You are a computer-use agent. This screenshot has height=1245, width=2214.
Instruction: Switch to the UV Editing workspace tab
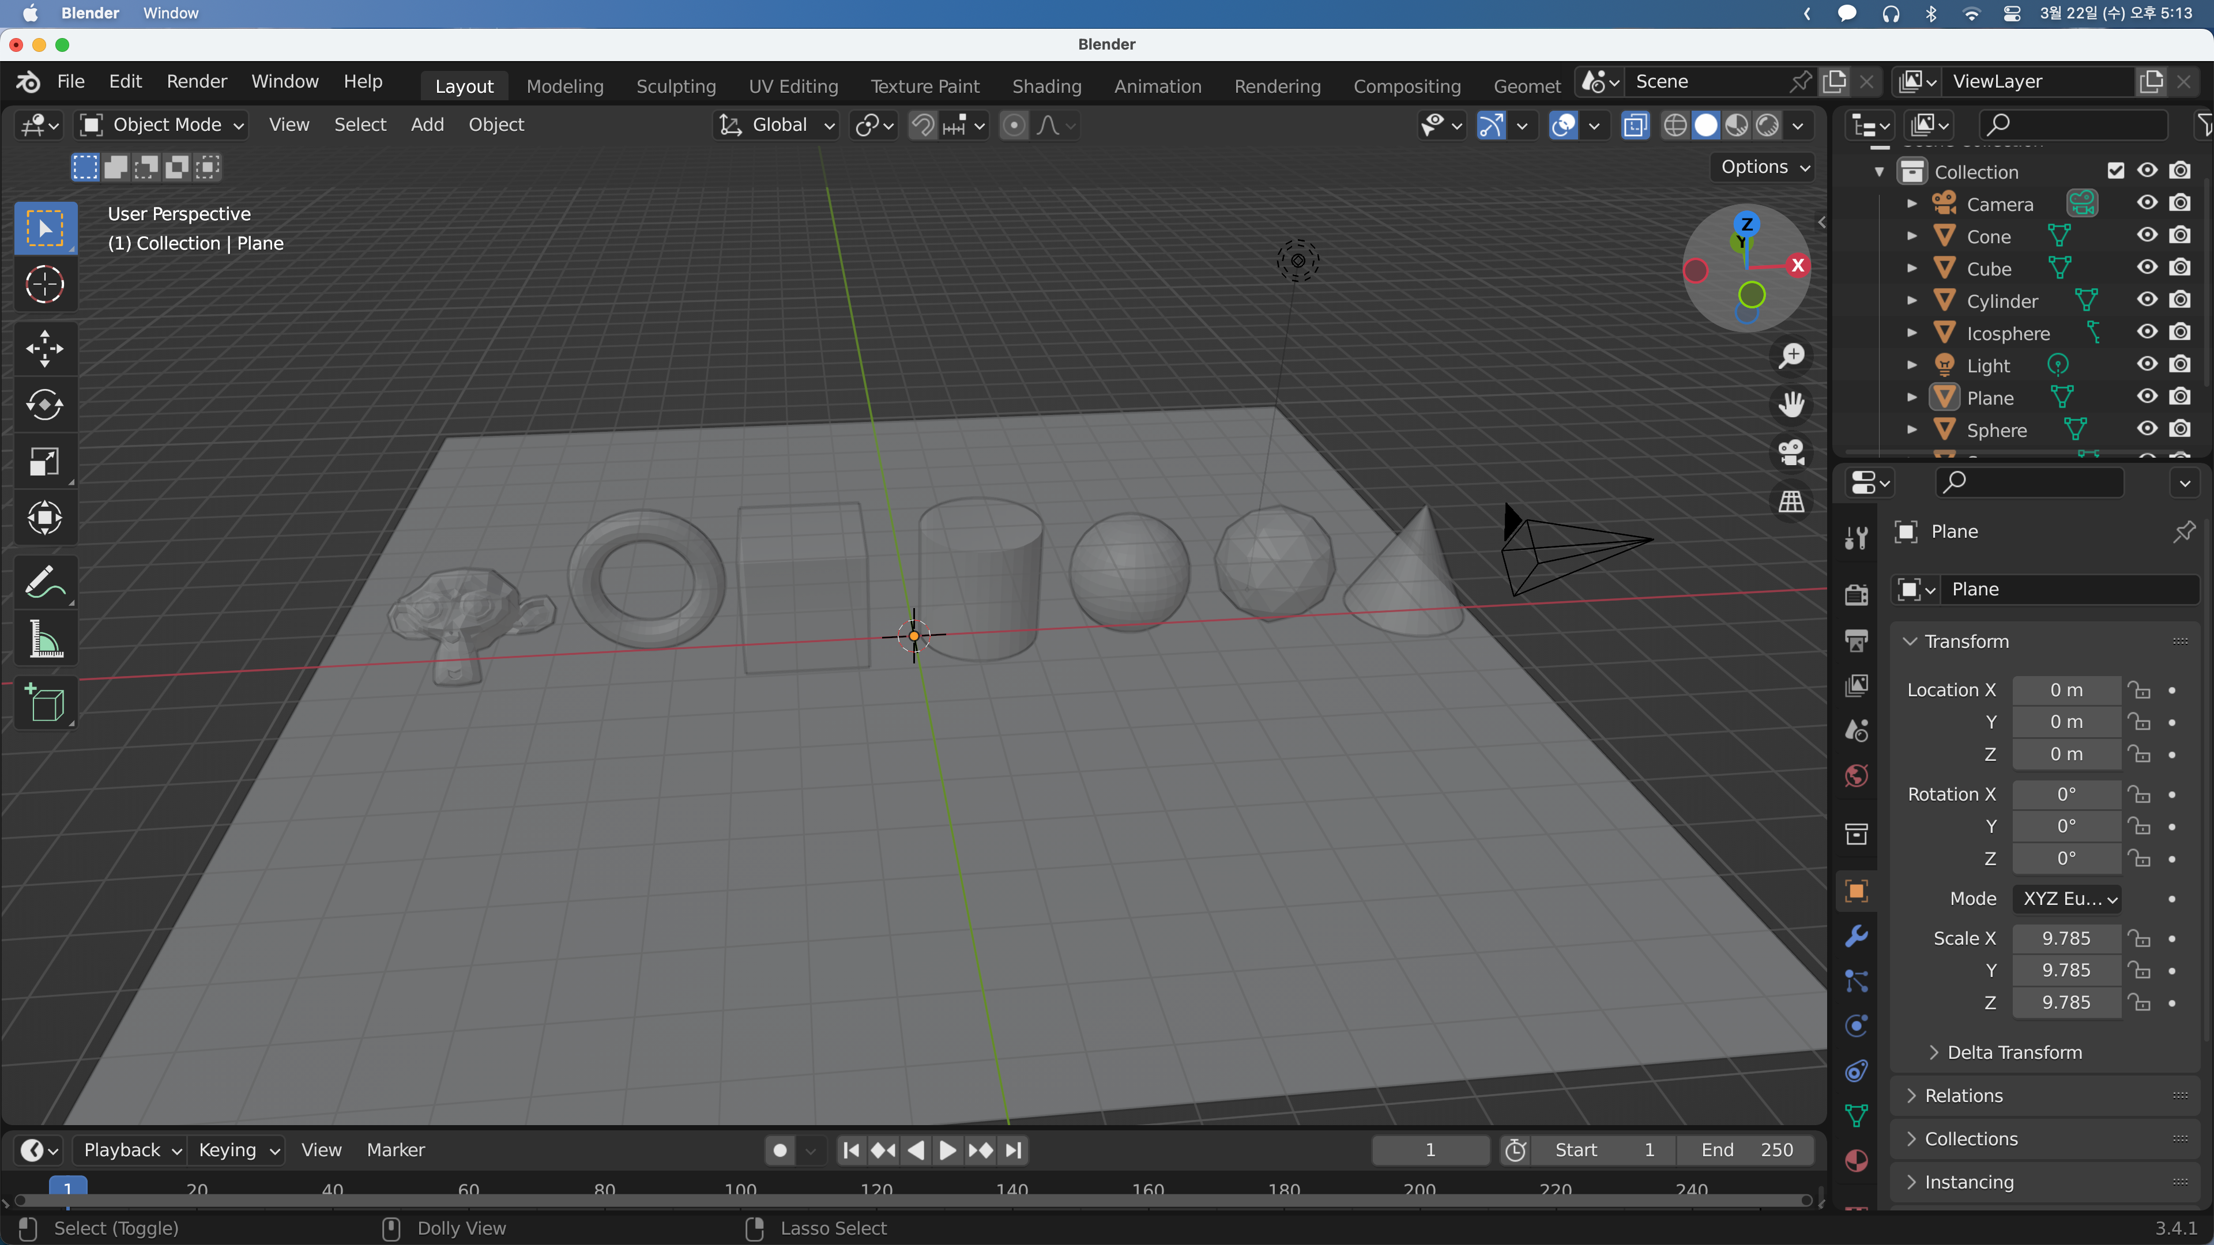tap(793, 86)
